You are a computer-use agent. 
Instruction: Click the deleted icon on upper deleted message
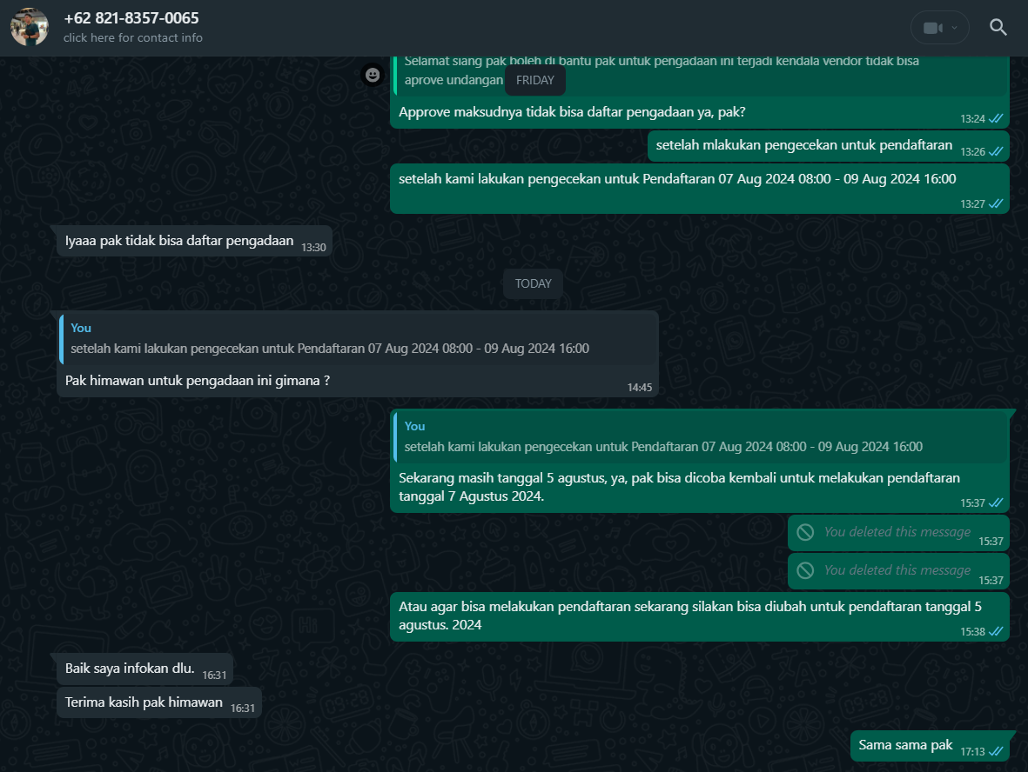click(806, 532)
